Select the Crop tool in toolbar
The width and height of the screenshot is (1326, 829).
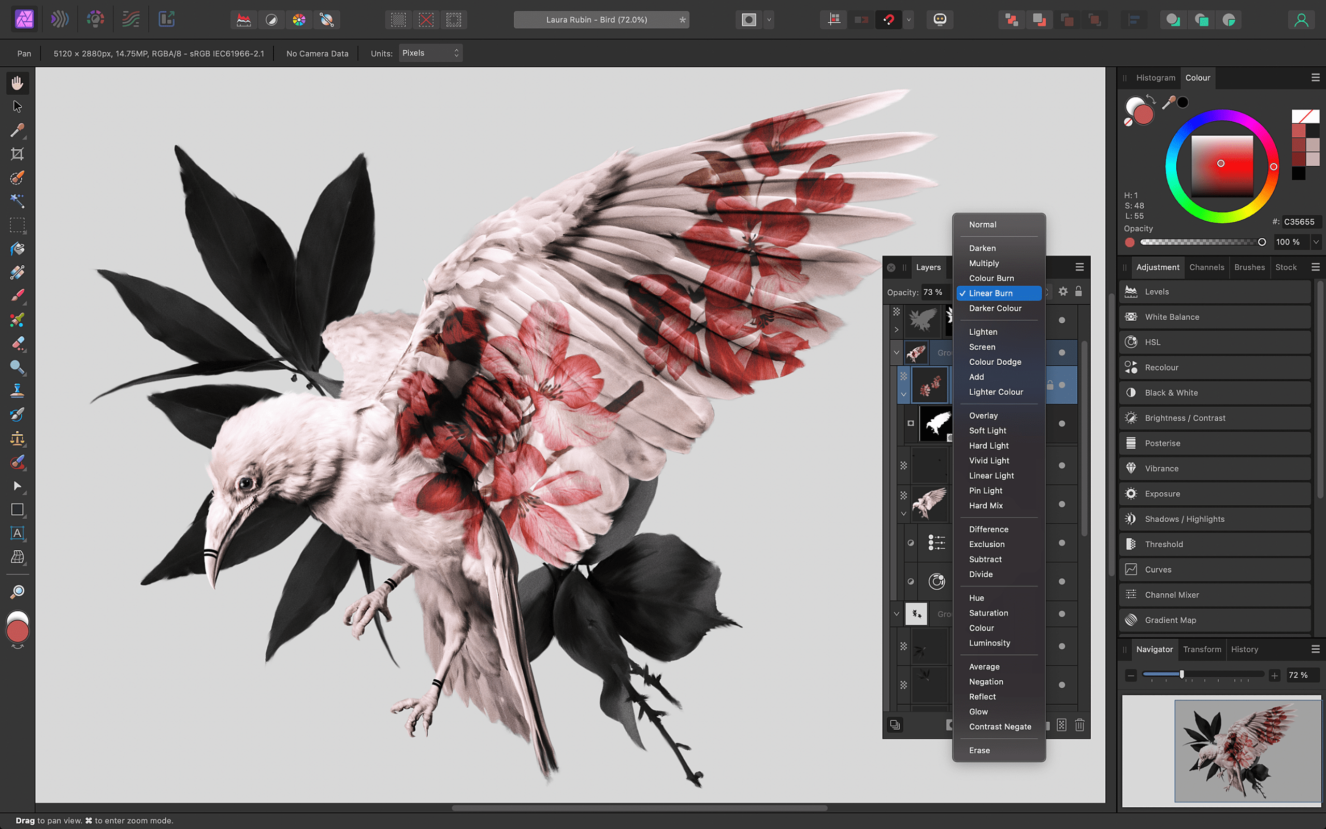click(x=17, y=154)
